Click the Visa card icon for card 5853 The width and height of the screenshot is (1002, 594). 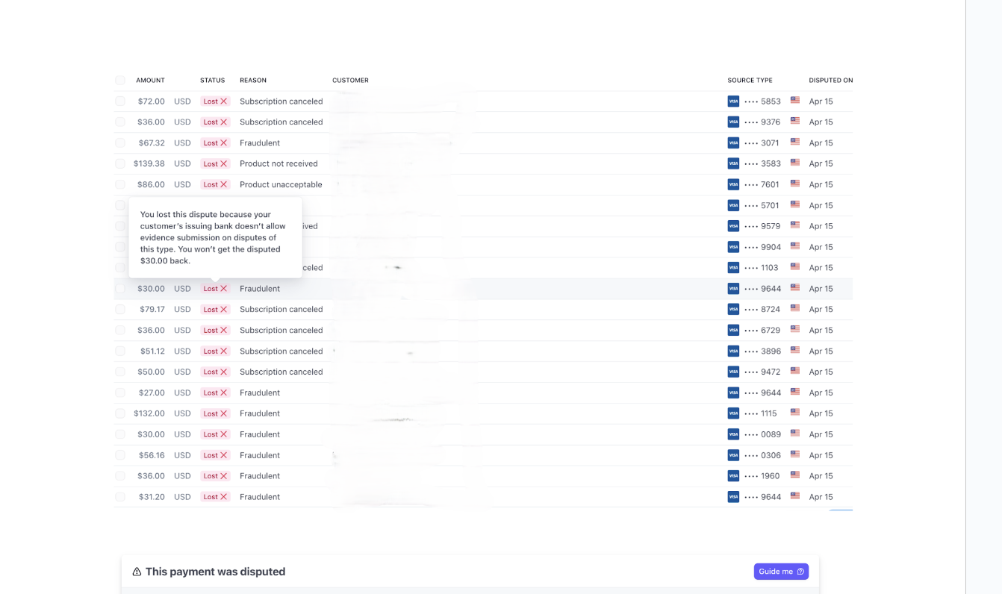[733, 101]
